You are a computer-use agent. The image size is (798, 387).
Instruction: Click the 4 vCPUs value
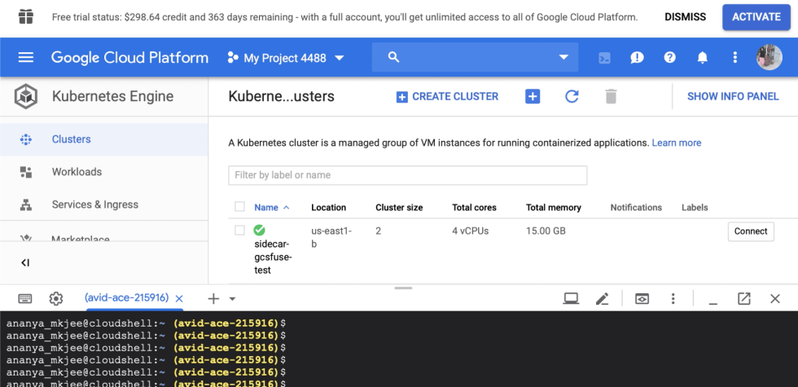click(x=471, y=231)
